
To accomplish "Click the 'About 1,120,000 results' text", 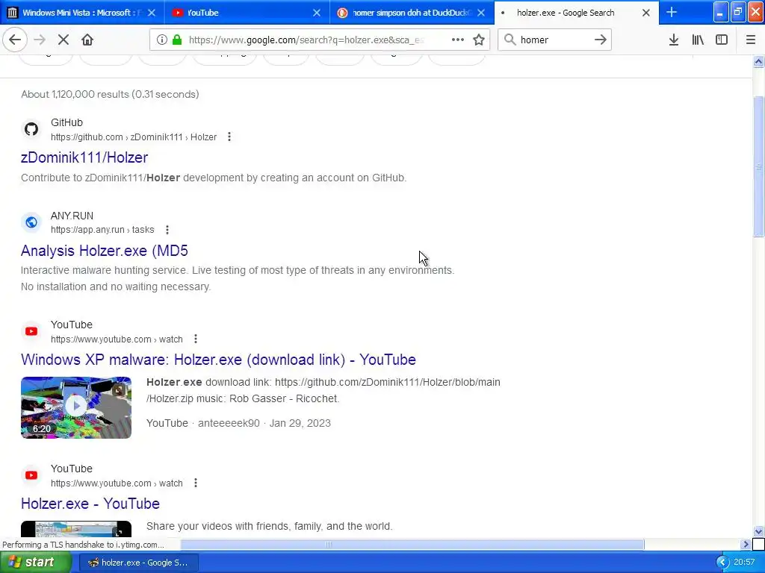I will [110, 94].
